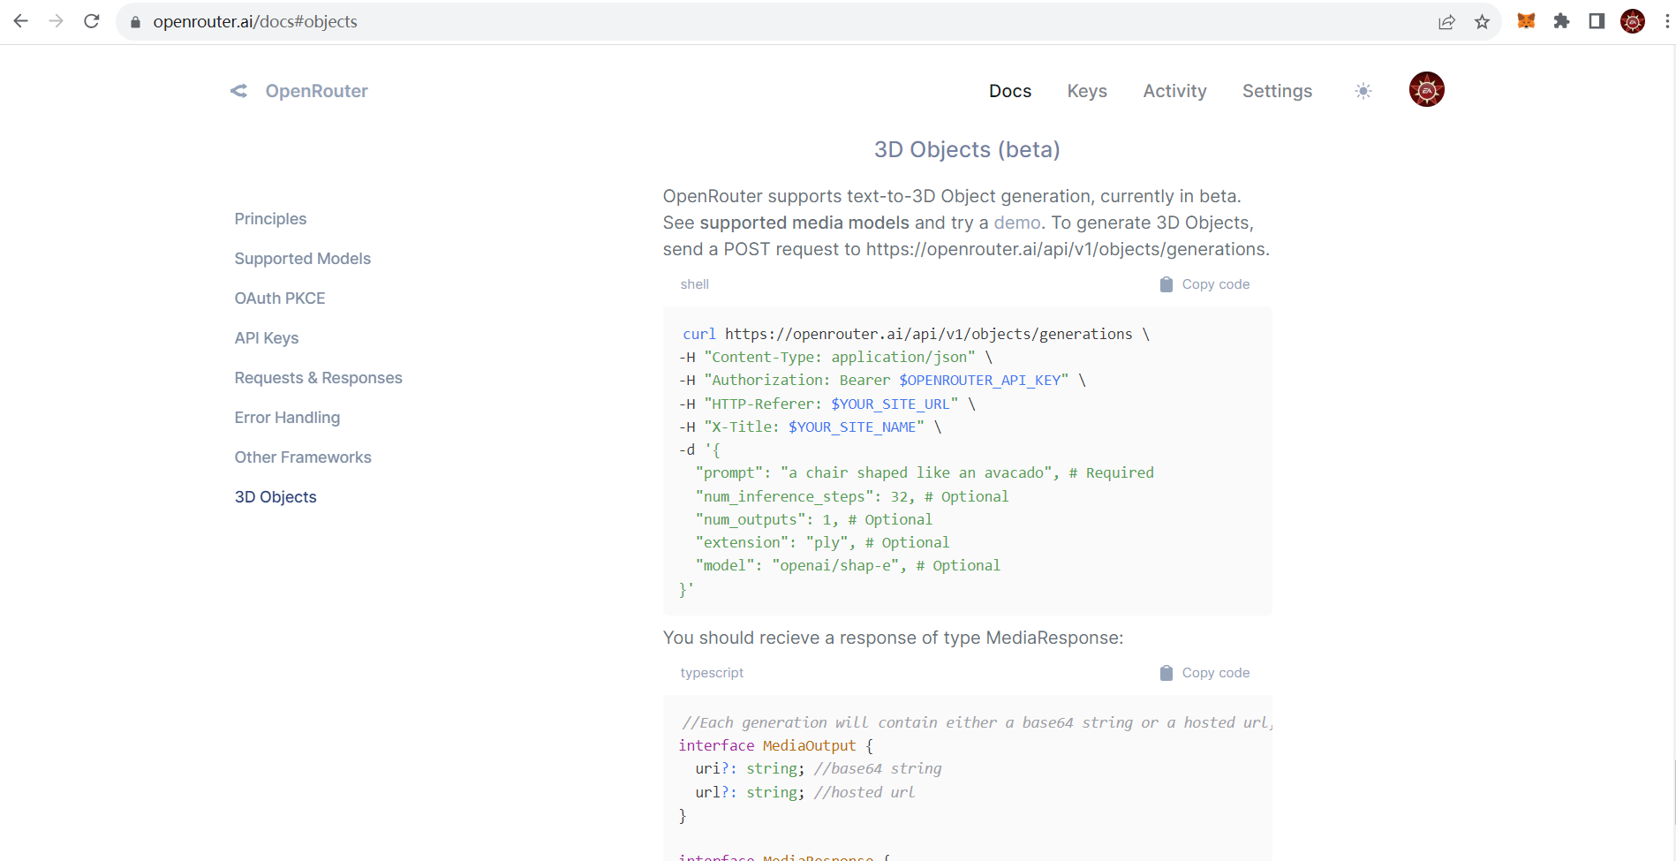
Task: Open supported media models link
Action: 804,223
